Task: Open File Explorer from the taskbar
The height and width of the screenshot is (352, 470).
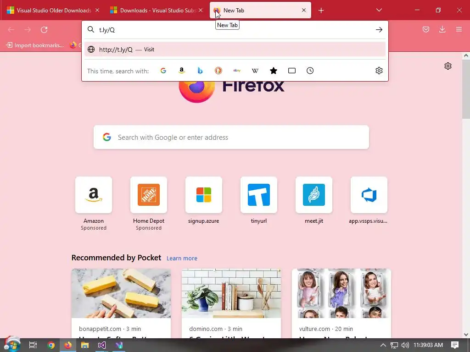Action: point(85,345)
